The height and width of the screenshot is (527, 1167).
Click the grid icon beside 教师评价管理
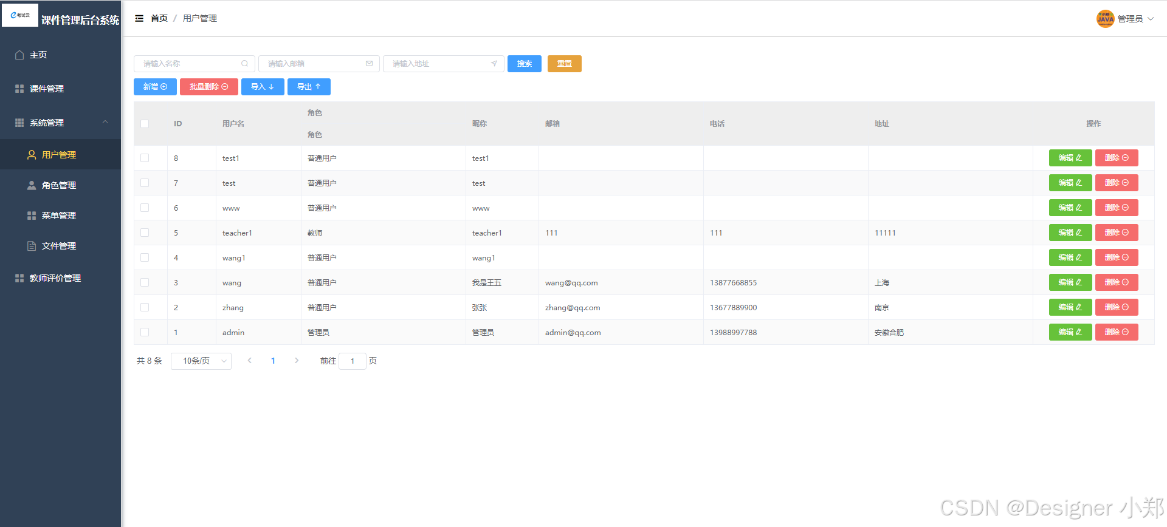point(19,278)
